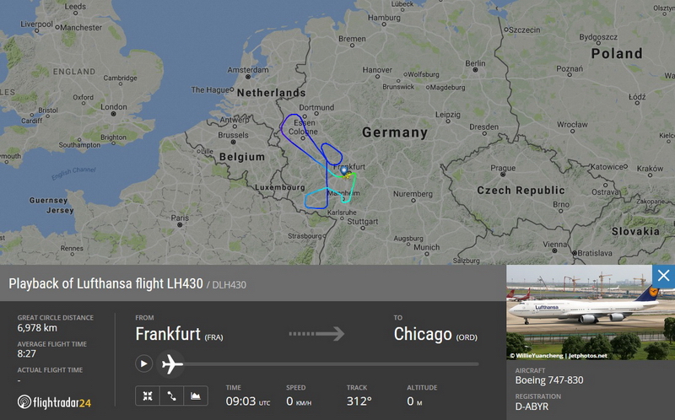Open the Lufthansa Boeing 747 photo thumbnail

(591, 312)
